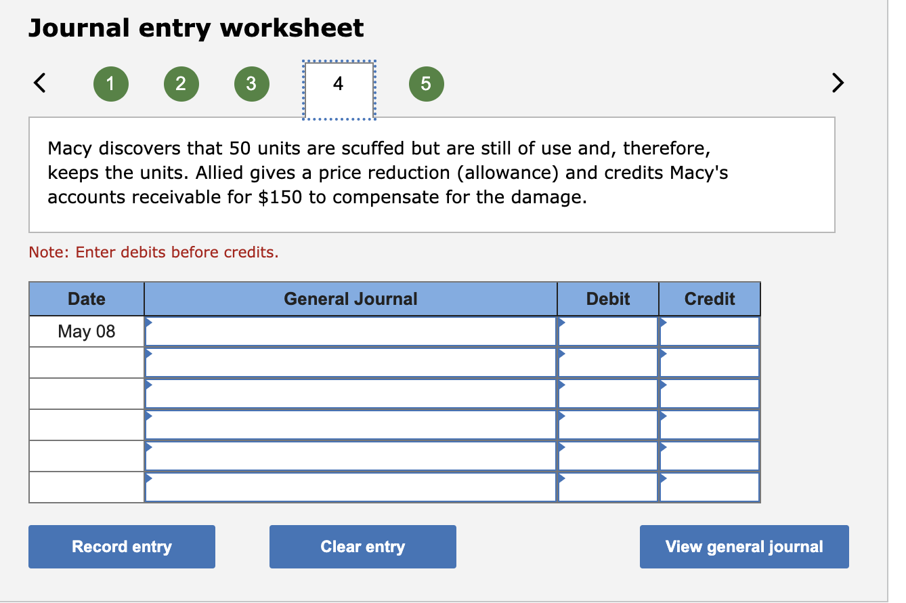Click the General Journal column header
The width and height of the screenshot is (906, 603).
[x=351, y=299]
